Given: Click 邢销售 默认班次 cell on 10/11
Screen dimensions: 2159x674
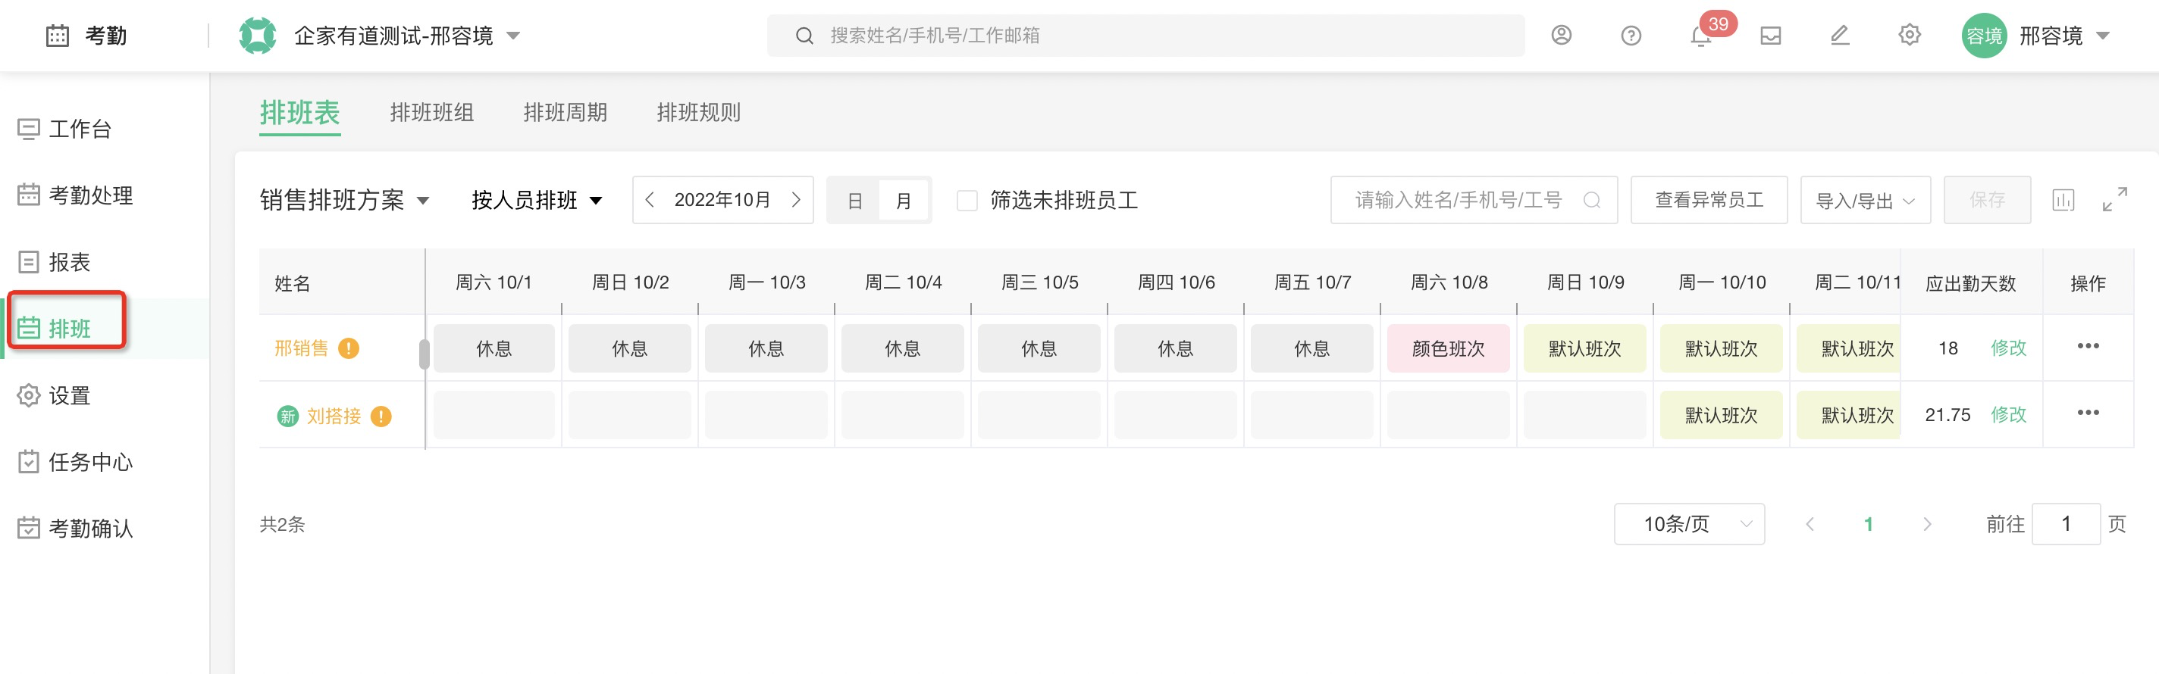Looking at the screenshot, I should (1849, 348).
